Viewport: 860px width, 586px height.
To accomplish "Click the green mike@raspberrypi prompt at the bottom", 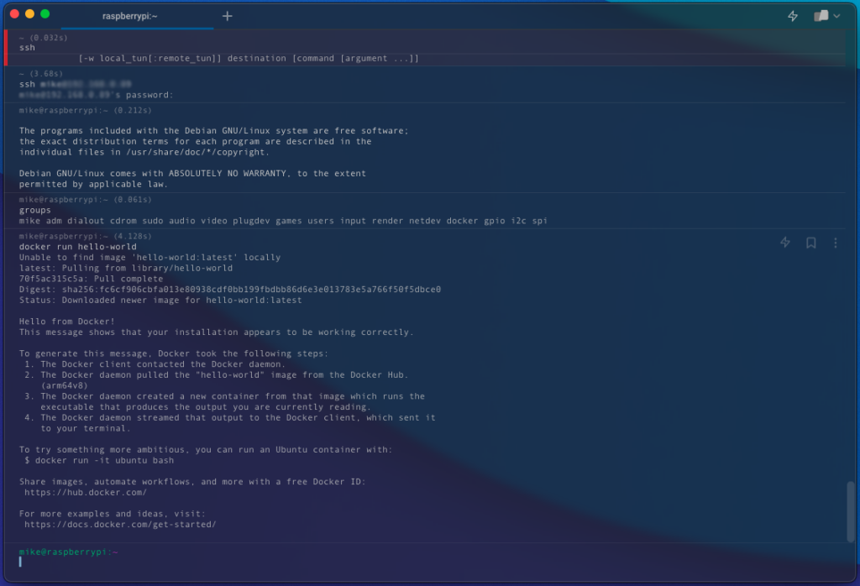I will click(69, 552).
